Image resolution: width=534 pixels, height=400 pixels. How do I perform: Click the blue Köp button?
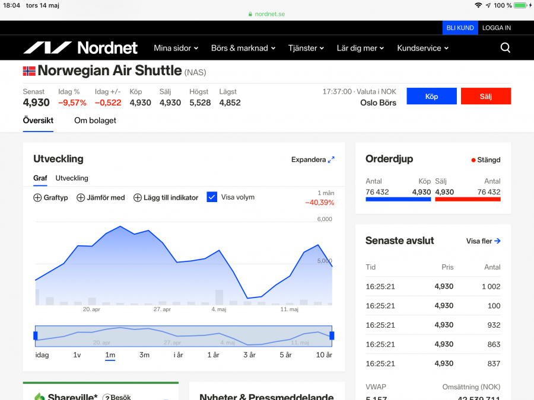tap(431, 96)
